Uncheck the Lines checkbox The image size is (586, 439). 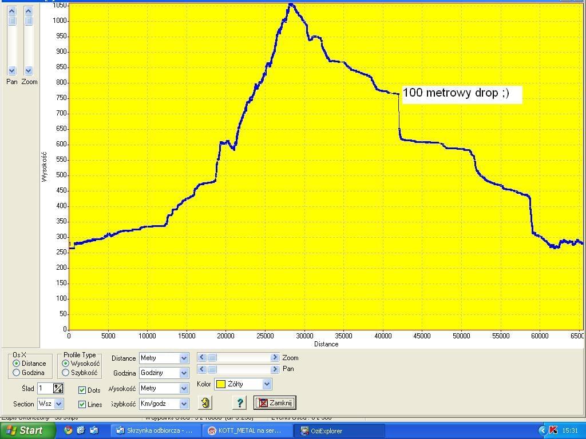pyautogui.click(x=82, y=405)
